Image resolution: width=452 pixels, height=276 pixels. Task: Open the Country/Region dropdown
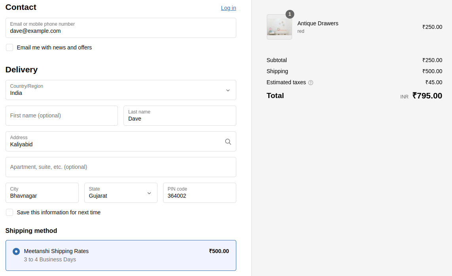pos(121,90)
